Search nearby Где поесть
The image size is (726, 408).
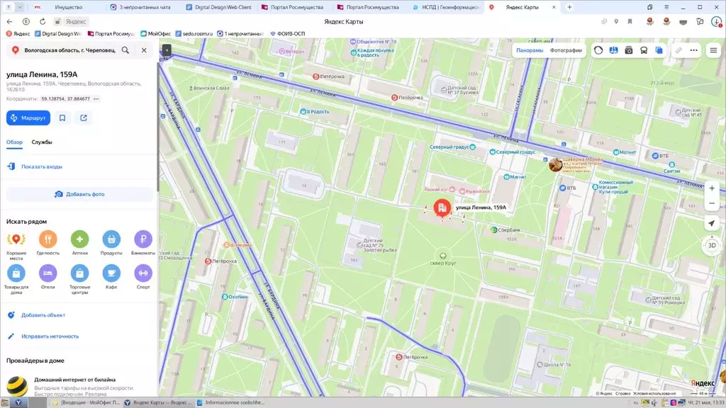click(48, 244)
